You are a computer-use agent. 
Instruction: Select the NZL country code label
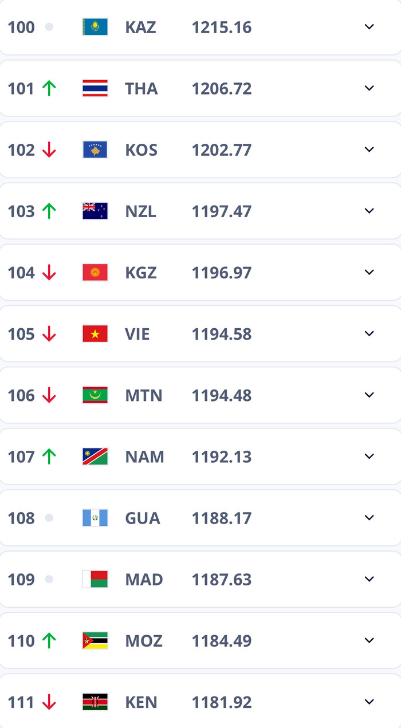140,211
